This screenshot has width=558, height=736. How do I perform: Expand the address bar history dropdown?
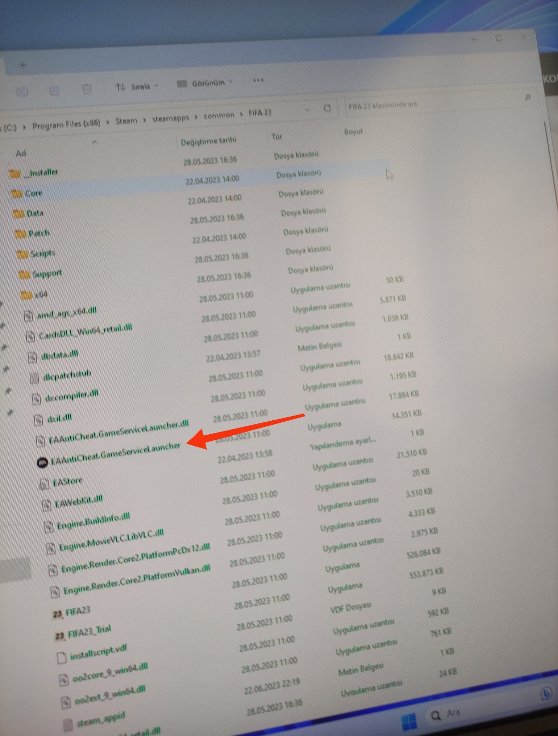(307, 109)
